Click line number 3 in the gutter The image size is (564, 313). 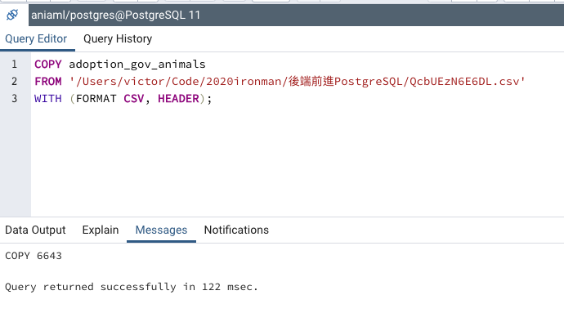pyautogui.click(x=14, y=99)
